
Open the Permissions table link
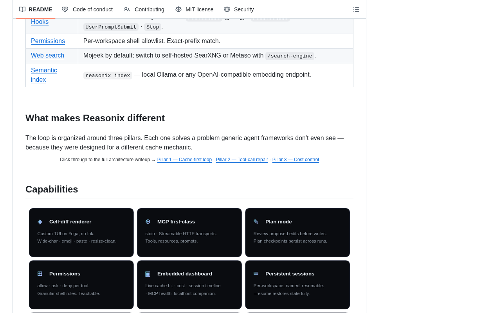coord(48,41)
